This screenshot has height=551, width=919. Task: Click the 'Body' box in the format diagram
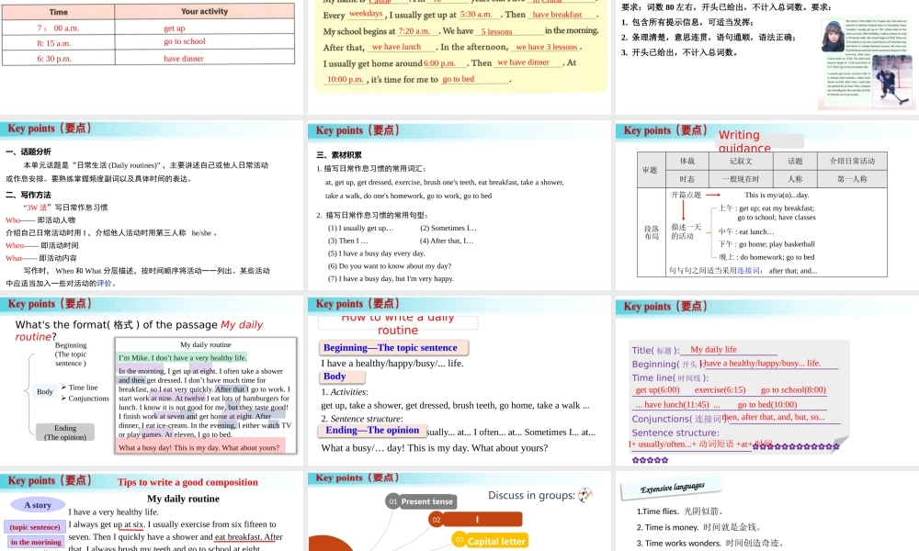tap(45, 392)
